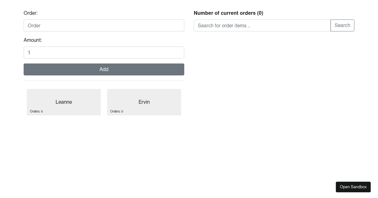Click 'Orders: 0' text in Ervin's card

pyautogui.click(x=117, y=111)
